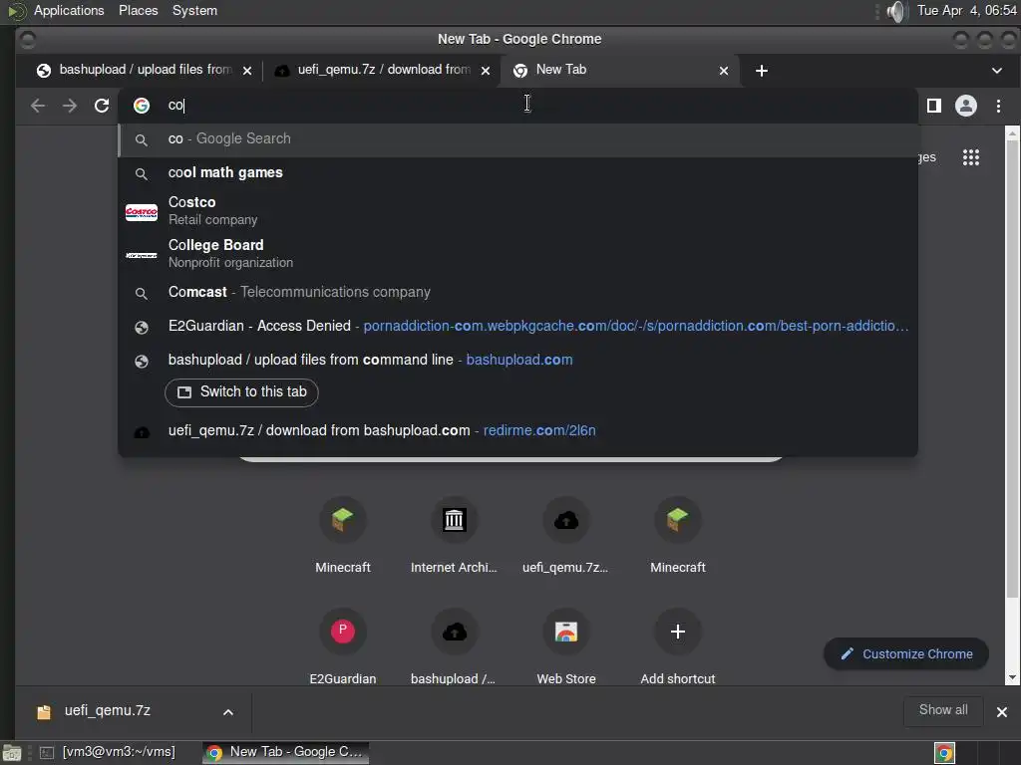Click the page vertical scrollbar
The width and height of the screenshot is (1021, 765).
point(1012,370)
